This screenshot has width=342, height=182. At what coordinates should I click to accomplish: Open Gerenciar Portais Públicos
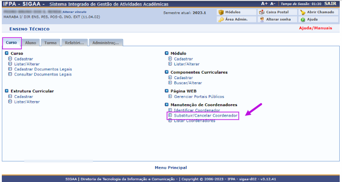click(x=199, y=96)
